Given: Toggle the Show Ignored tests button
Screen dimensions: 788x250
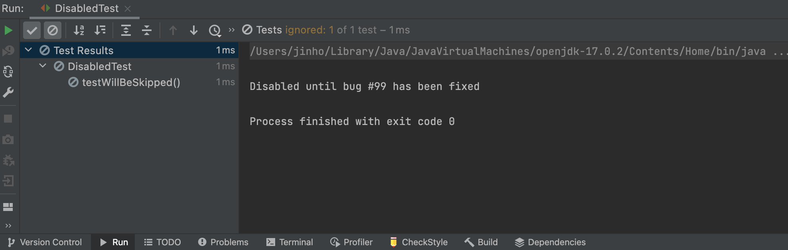Looking at the screenshot, I should coord(53,30).
